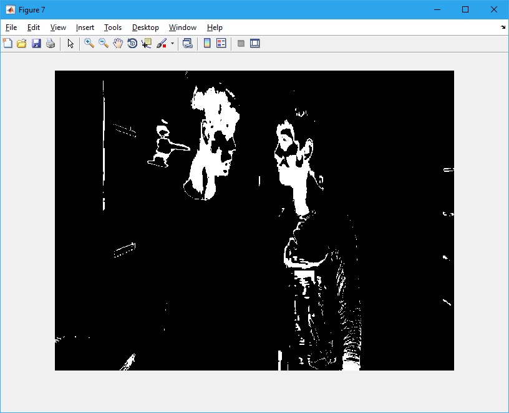The height and width of the screenshot is (413, 509).
Task: Click the Insert Colorbar button
Action: point(207,44)
